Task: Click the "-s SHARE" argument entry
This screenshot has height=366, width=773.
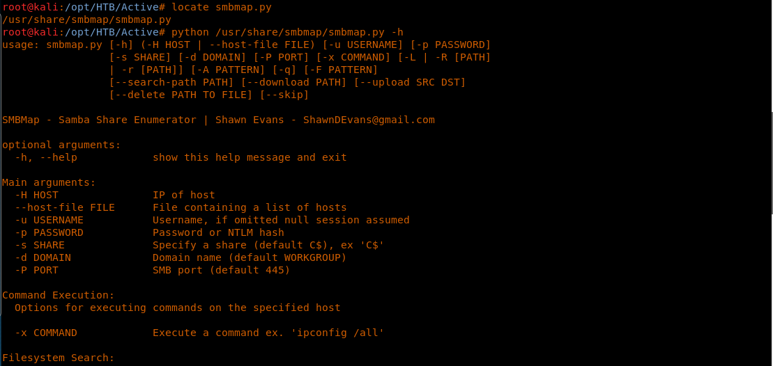Action: tap(40, 245)
